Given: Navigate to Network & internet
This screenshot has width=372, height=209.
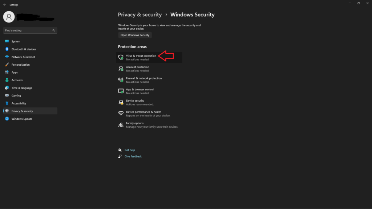Looking at the screenshot, I should click(x=23, y=57).
